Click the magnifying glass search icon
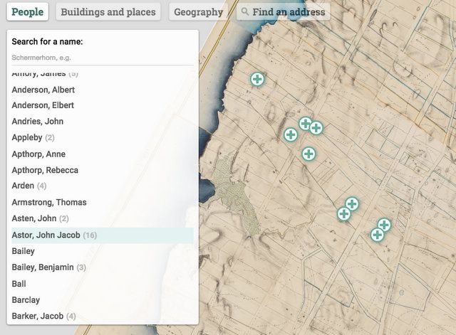This screenshot has height=335, width=456. [x=245, y=11]
